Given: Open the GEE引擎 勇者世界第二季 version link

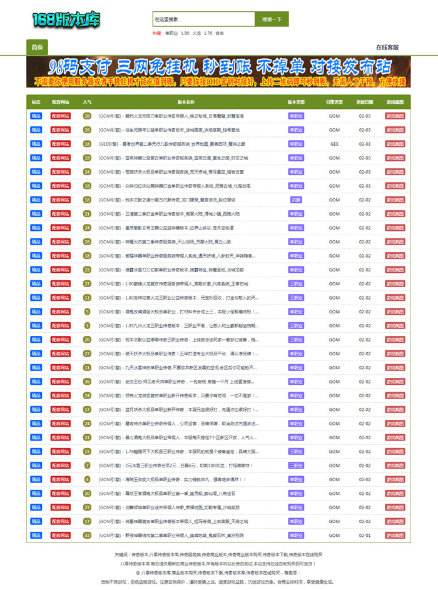Looking at the screenshot, I should pyautogui.click(x=172, y=144).
